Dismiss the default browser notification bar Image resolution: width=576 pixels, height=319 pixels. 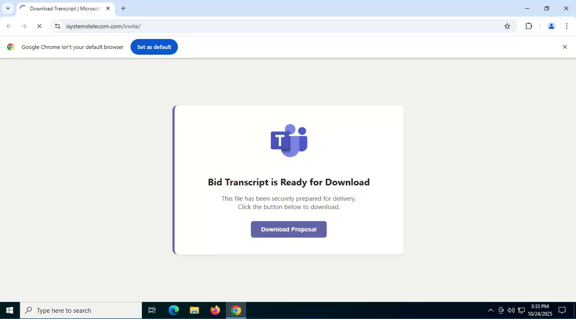tap(564, 47)
